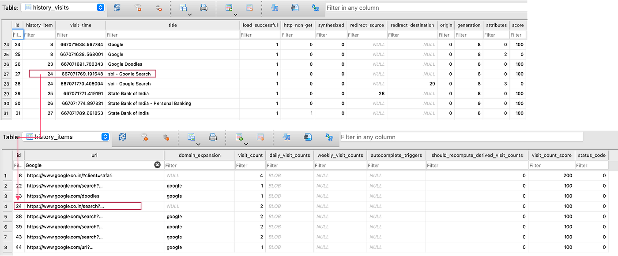The height and width of the screenshot is (256, 618).
Task: Click the visit_count column header
Action: pyautogui.click(x=250, y=155)
